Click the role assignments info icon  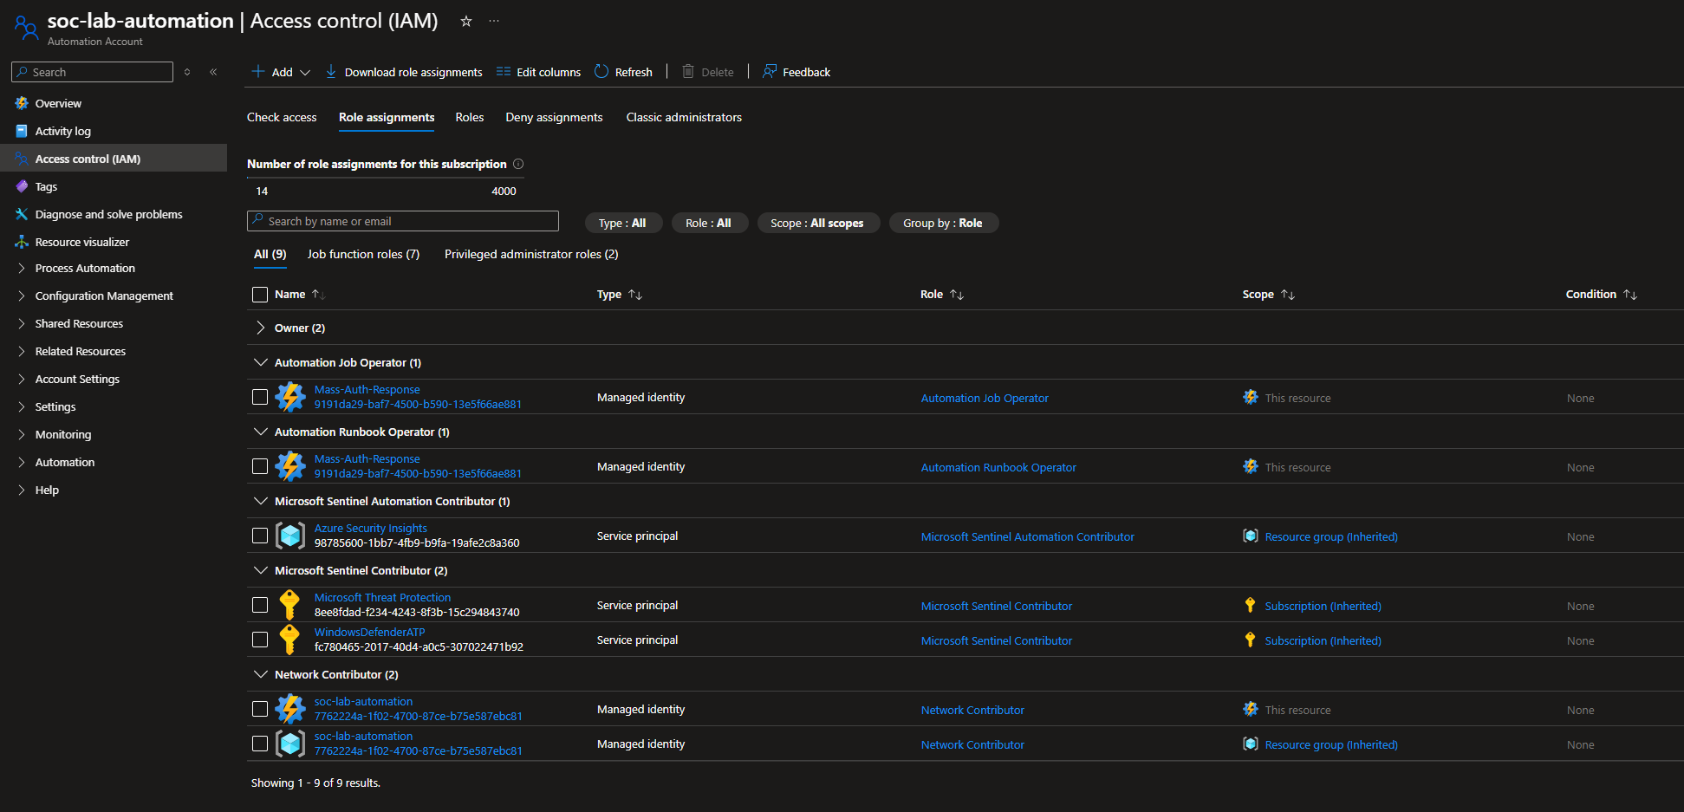[518, 164]
